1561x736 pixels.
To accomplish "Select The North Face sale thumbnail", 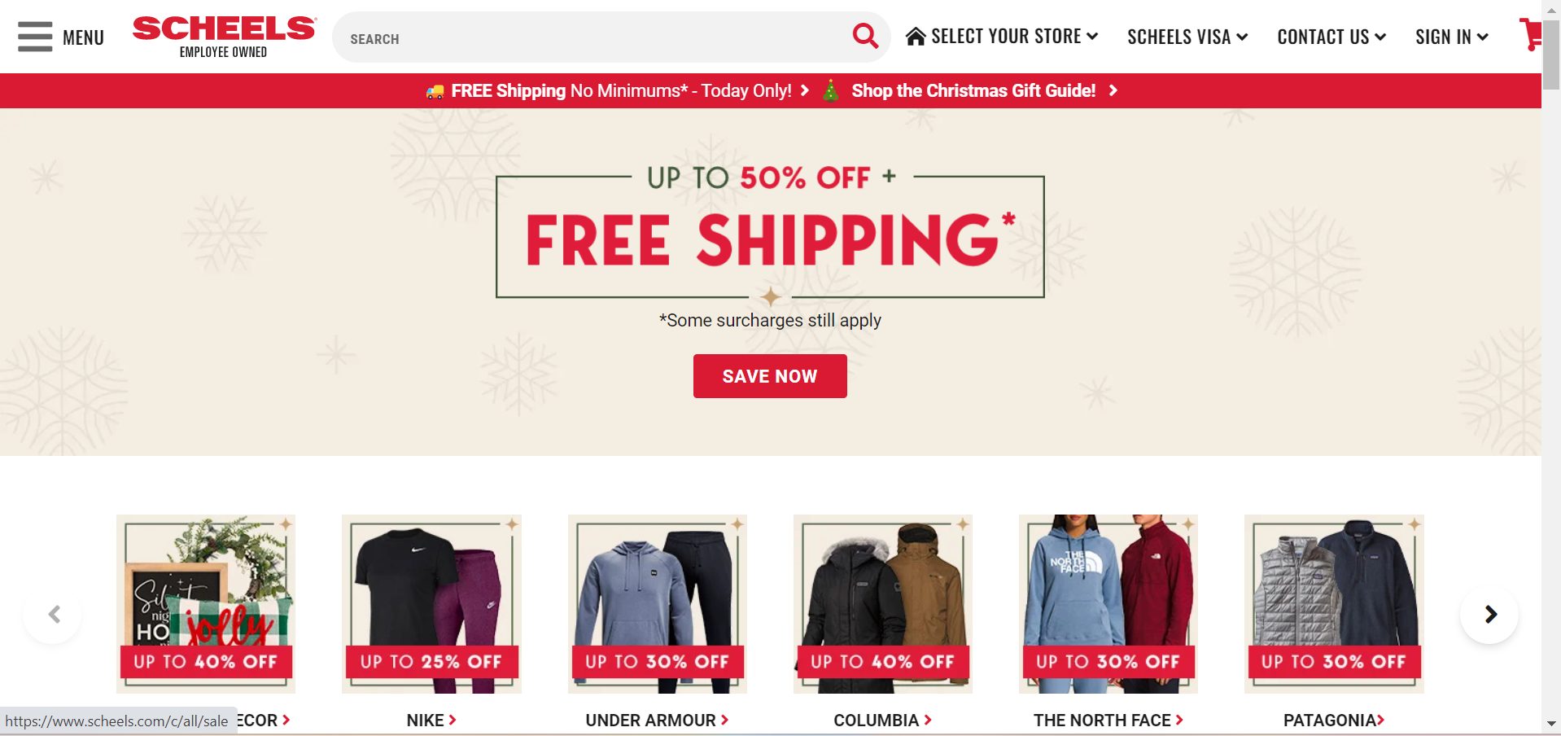I will pos(1108,603).
